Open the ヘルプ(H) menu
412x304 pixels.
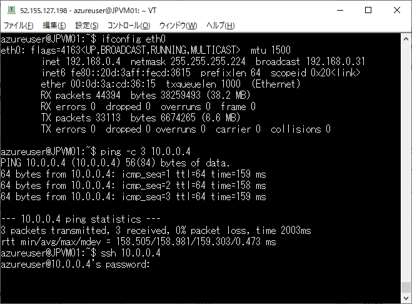point(220,26)
